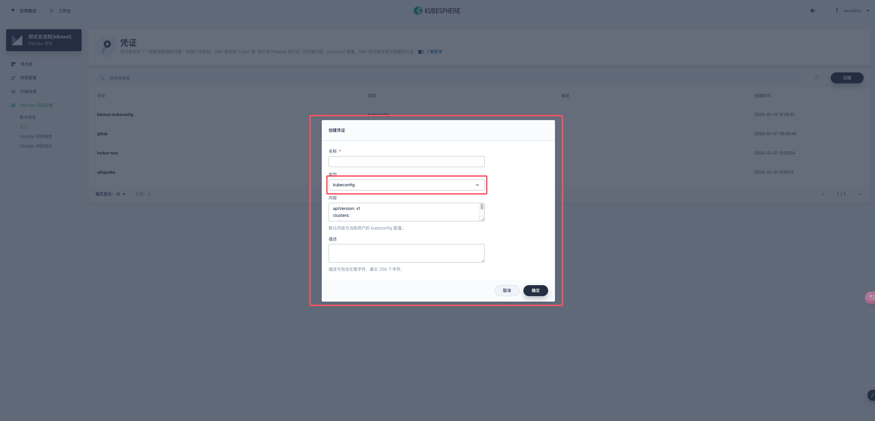
Task: Collapse DevOps 项目设置 menu in sidebar
Action: pos(36,105)
